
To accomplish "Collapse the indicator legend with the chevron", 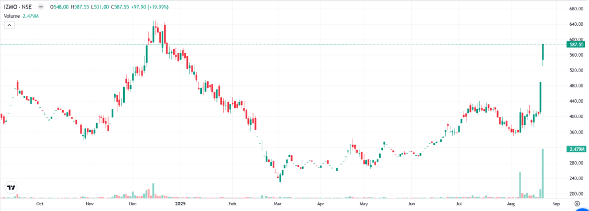I will [9, 25].
